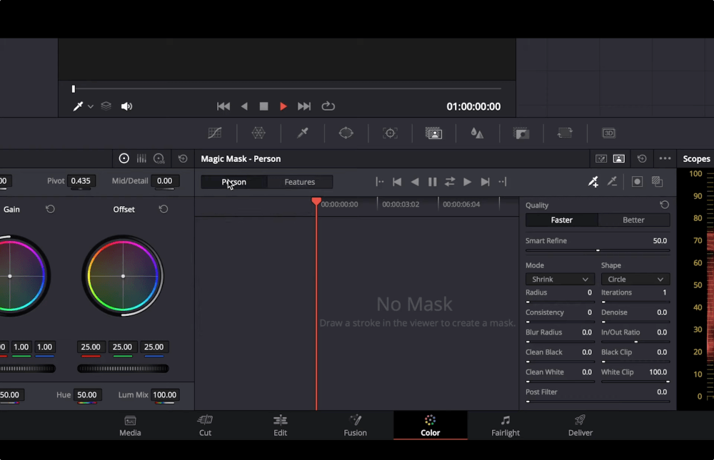Viewport: 714px width, 460px height.
Task: Reset Quality settings in Magic Mask
Action: [x=664, y=205]
